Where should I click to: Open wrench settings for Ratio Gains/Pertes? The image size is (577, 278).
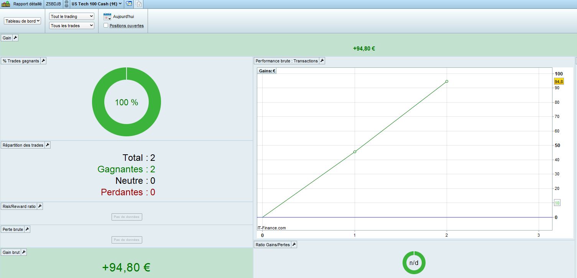pos(294,245)
